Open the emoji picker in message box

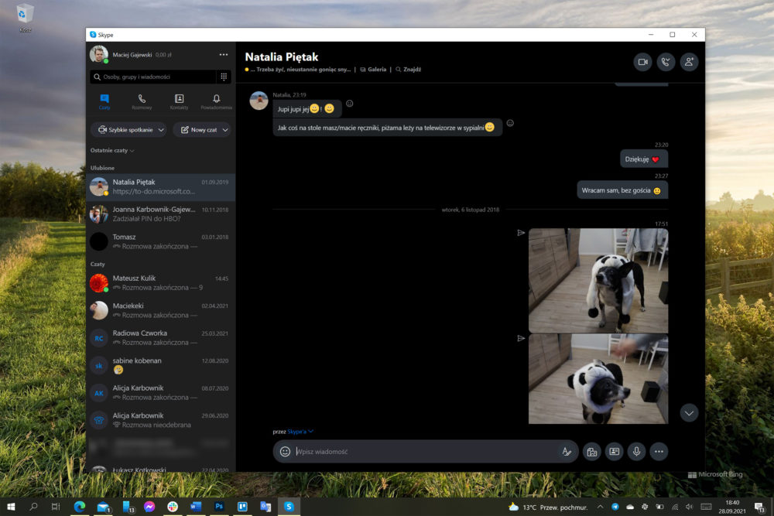click(285, 451)
